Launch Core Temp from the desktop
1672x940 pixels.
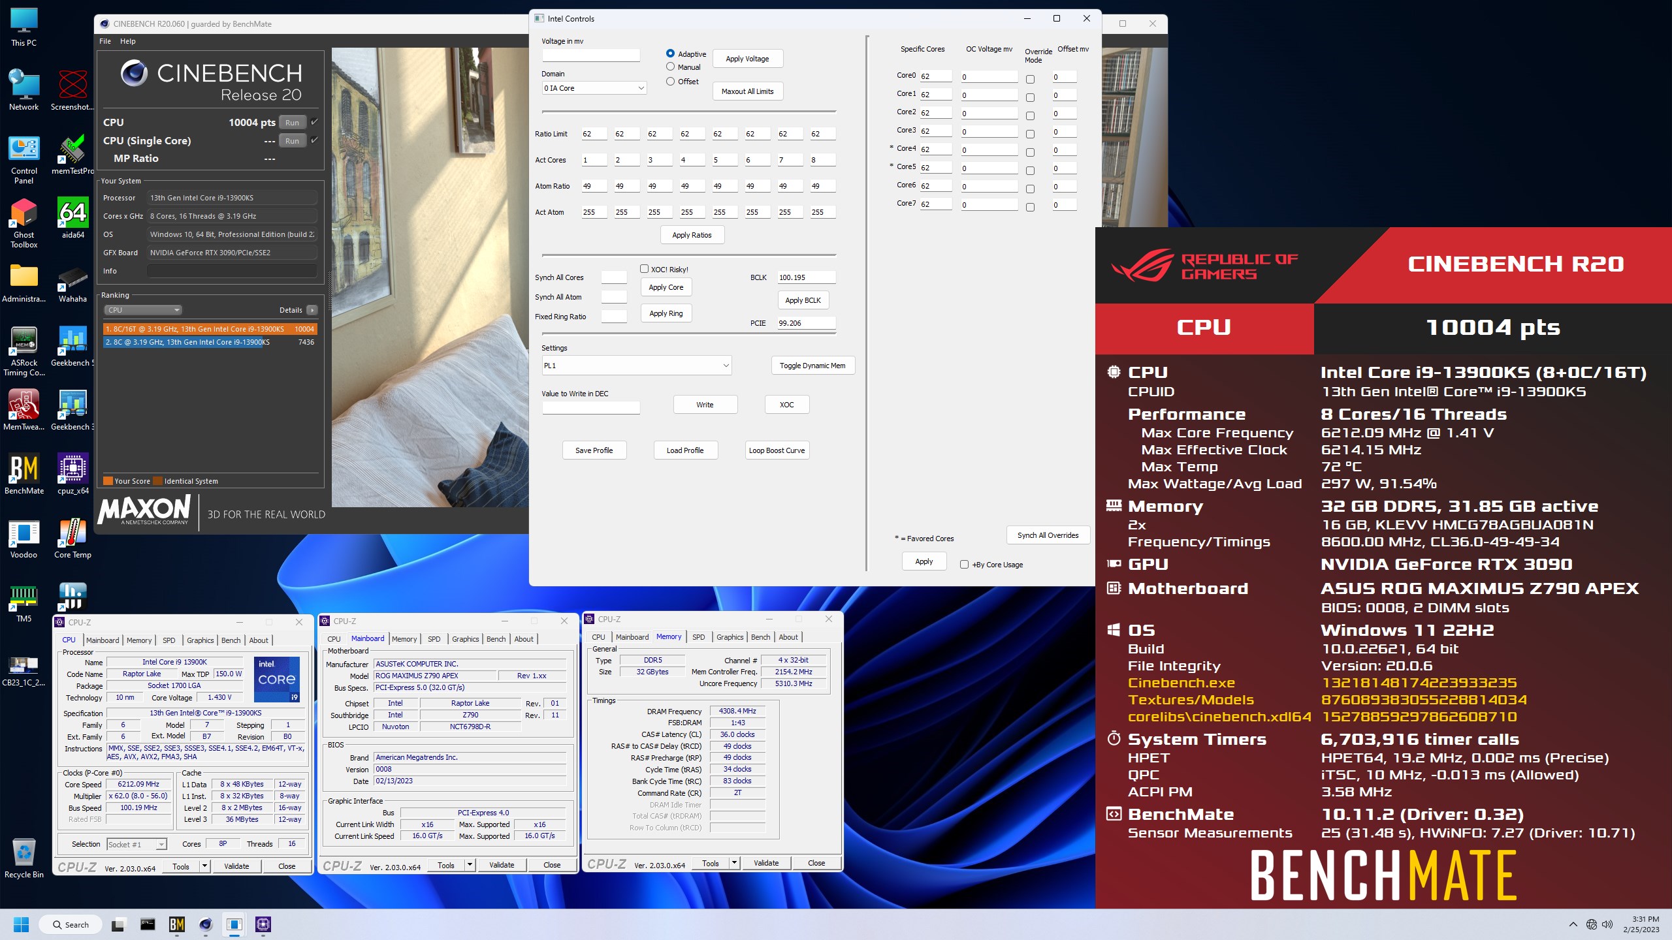pyautogui.click(x=72, y=538)
